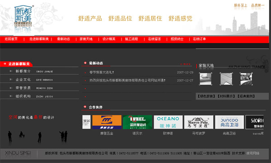
Task: Open the 摩登五金 partner logo
Action: (107, 122)
